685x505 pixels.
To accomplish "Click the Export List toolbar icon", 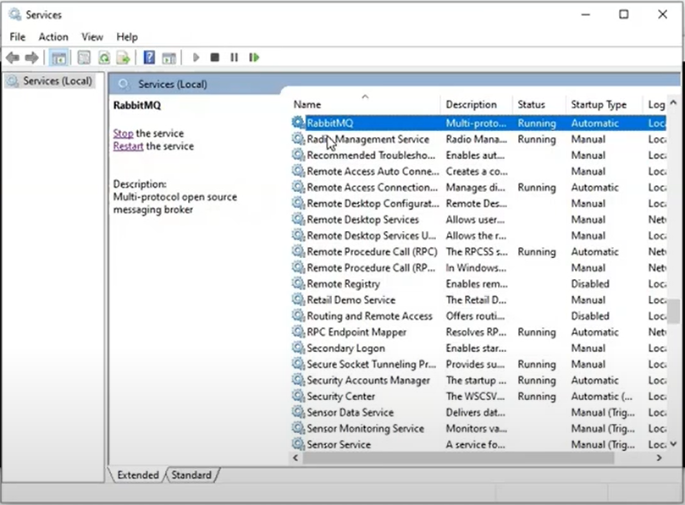I will pyautogui.click(x=124, y=58).
